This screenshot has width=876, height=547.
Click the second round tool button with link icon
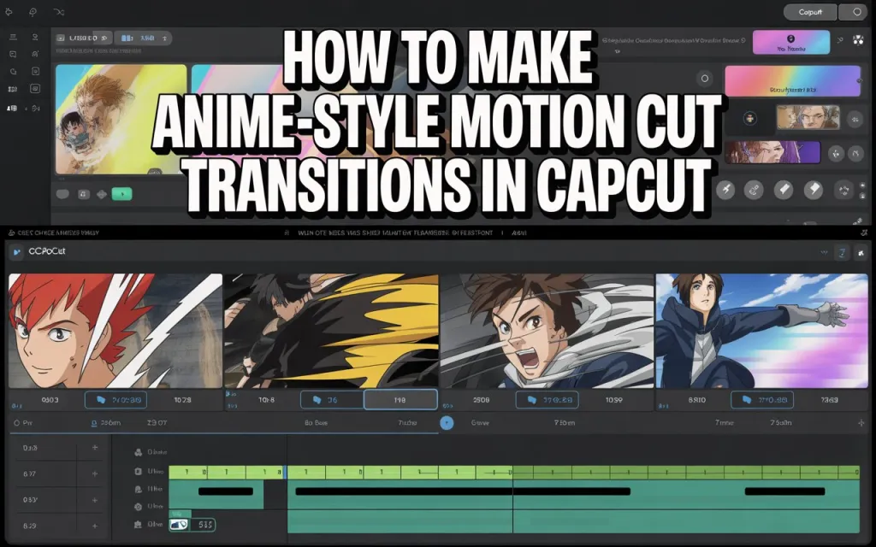(754, 190)
